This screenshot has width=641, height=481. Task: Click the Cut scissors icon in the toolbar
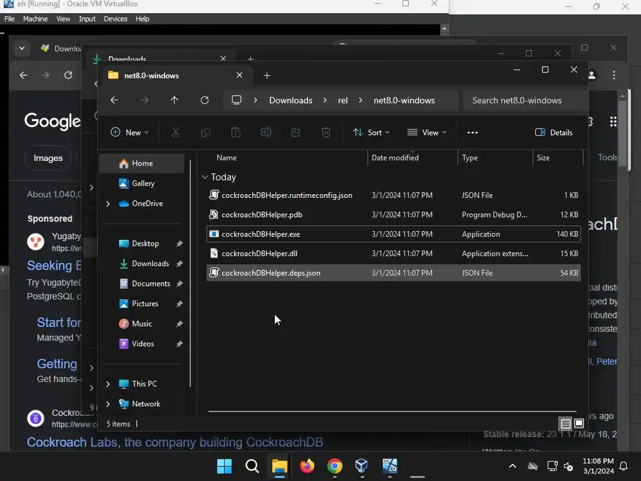[175, 132]
